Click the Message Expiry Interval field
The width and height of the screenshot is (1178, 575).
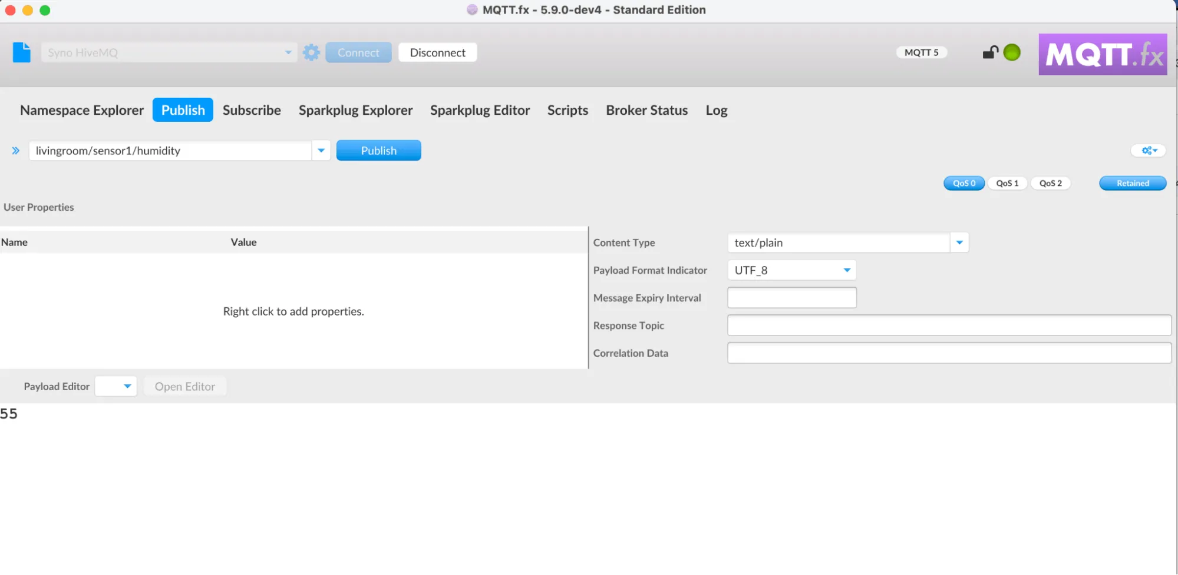(792, 298)
